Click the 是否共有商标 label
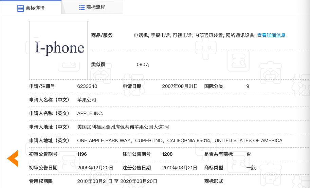The image size is (310, 188). point(218,154)
